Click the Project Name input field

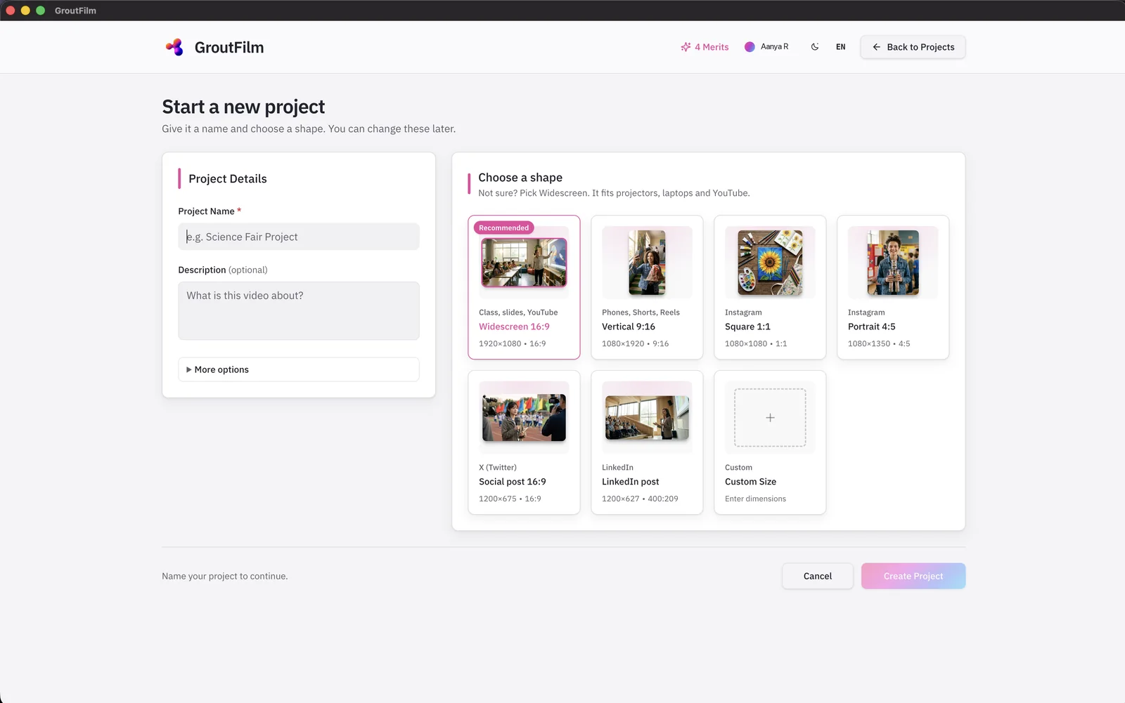tap(299, 237)
